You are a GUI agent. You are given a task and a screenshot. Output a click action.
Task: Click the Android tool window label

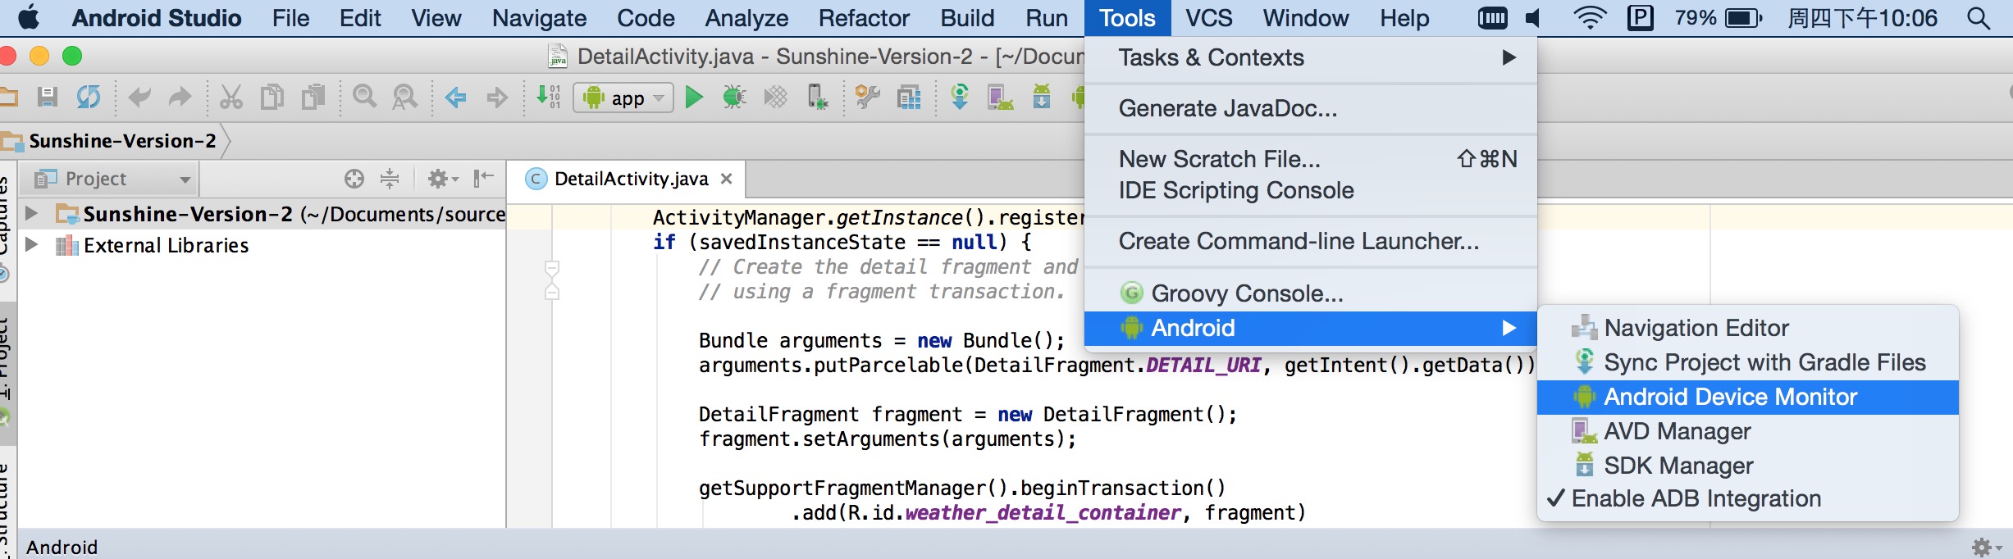point(62,548)
